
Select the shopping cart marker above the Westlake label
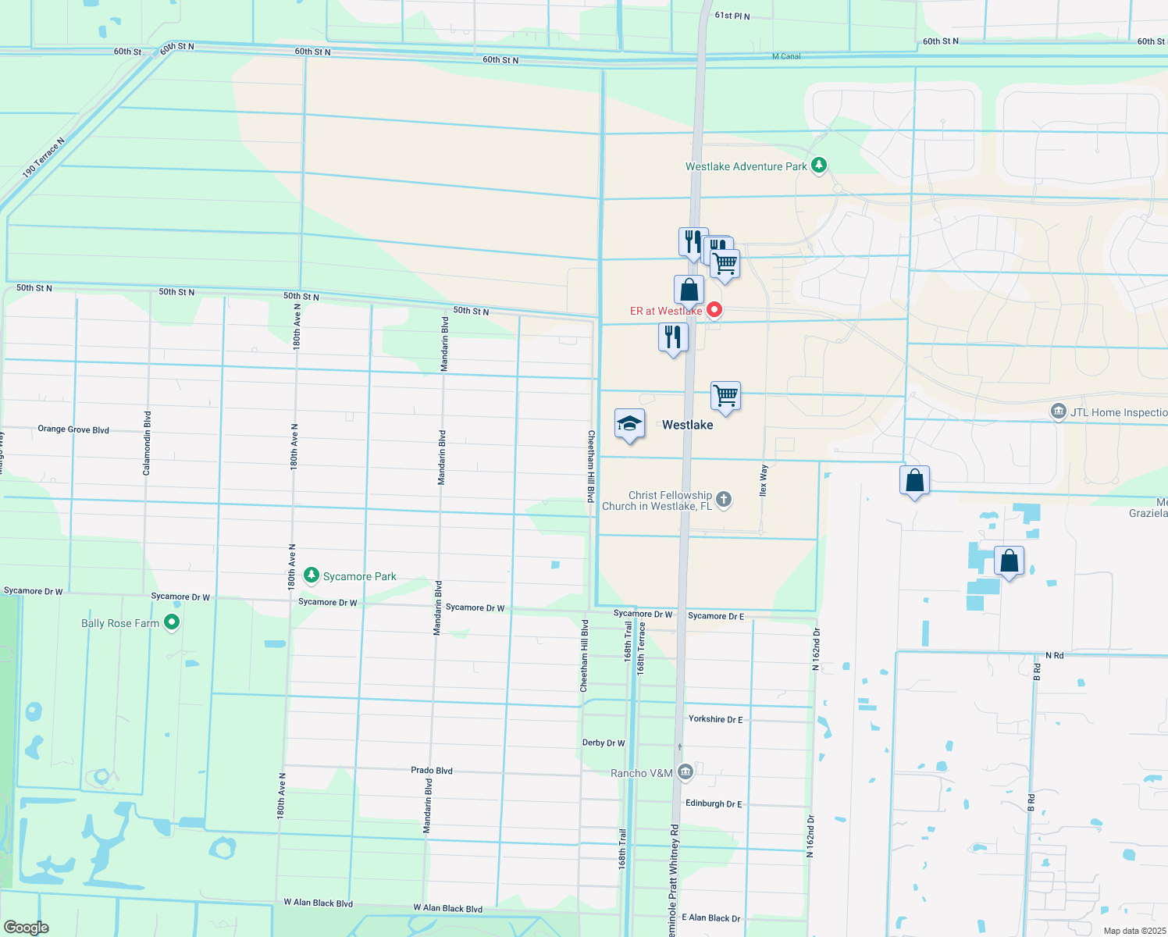pos(726,398)
